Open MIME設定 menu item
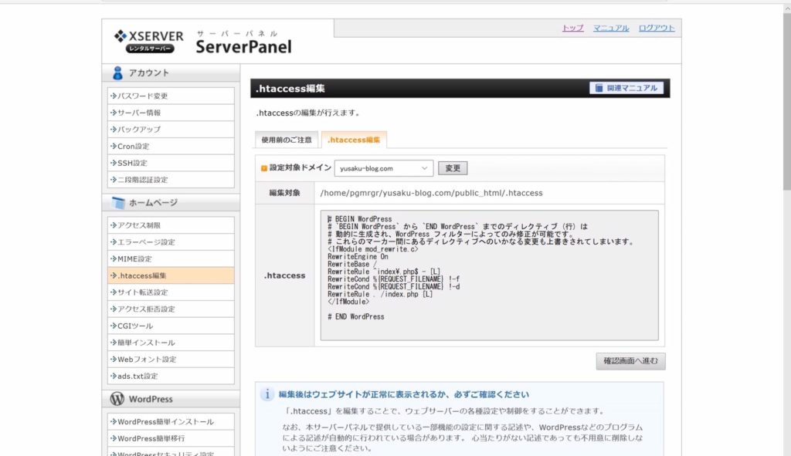Image resolution: width=791 pixels, height=456 pixels. pyautogui.click(x=171, y=258)
